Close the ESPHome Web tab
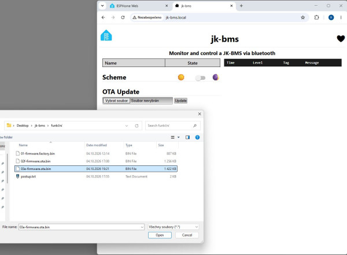 167,6
